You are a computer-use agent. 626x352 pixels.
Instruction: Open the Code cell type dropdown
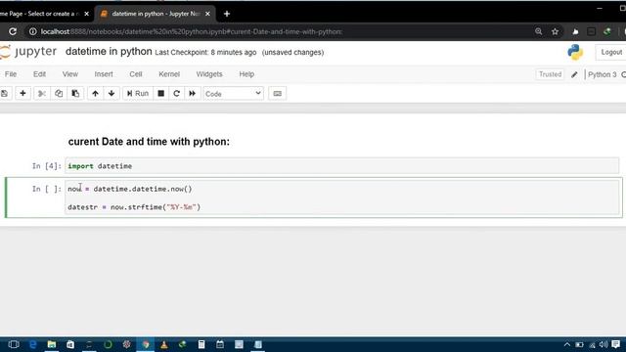[x=233, y=94]
